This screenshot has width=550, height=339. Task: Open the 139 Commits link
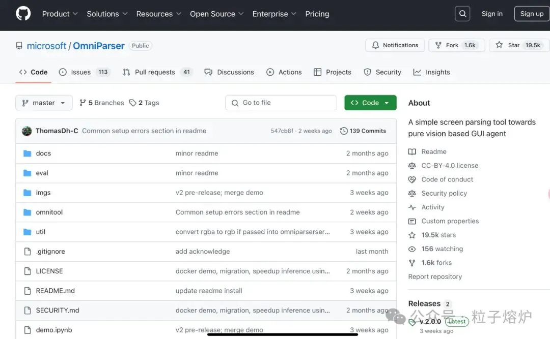pyautogui.click(x=363, y=131)
